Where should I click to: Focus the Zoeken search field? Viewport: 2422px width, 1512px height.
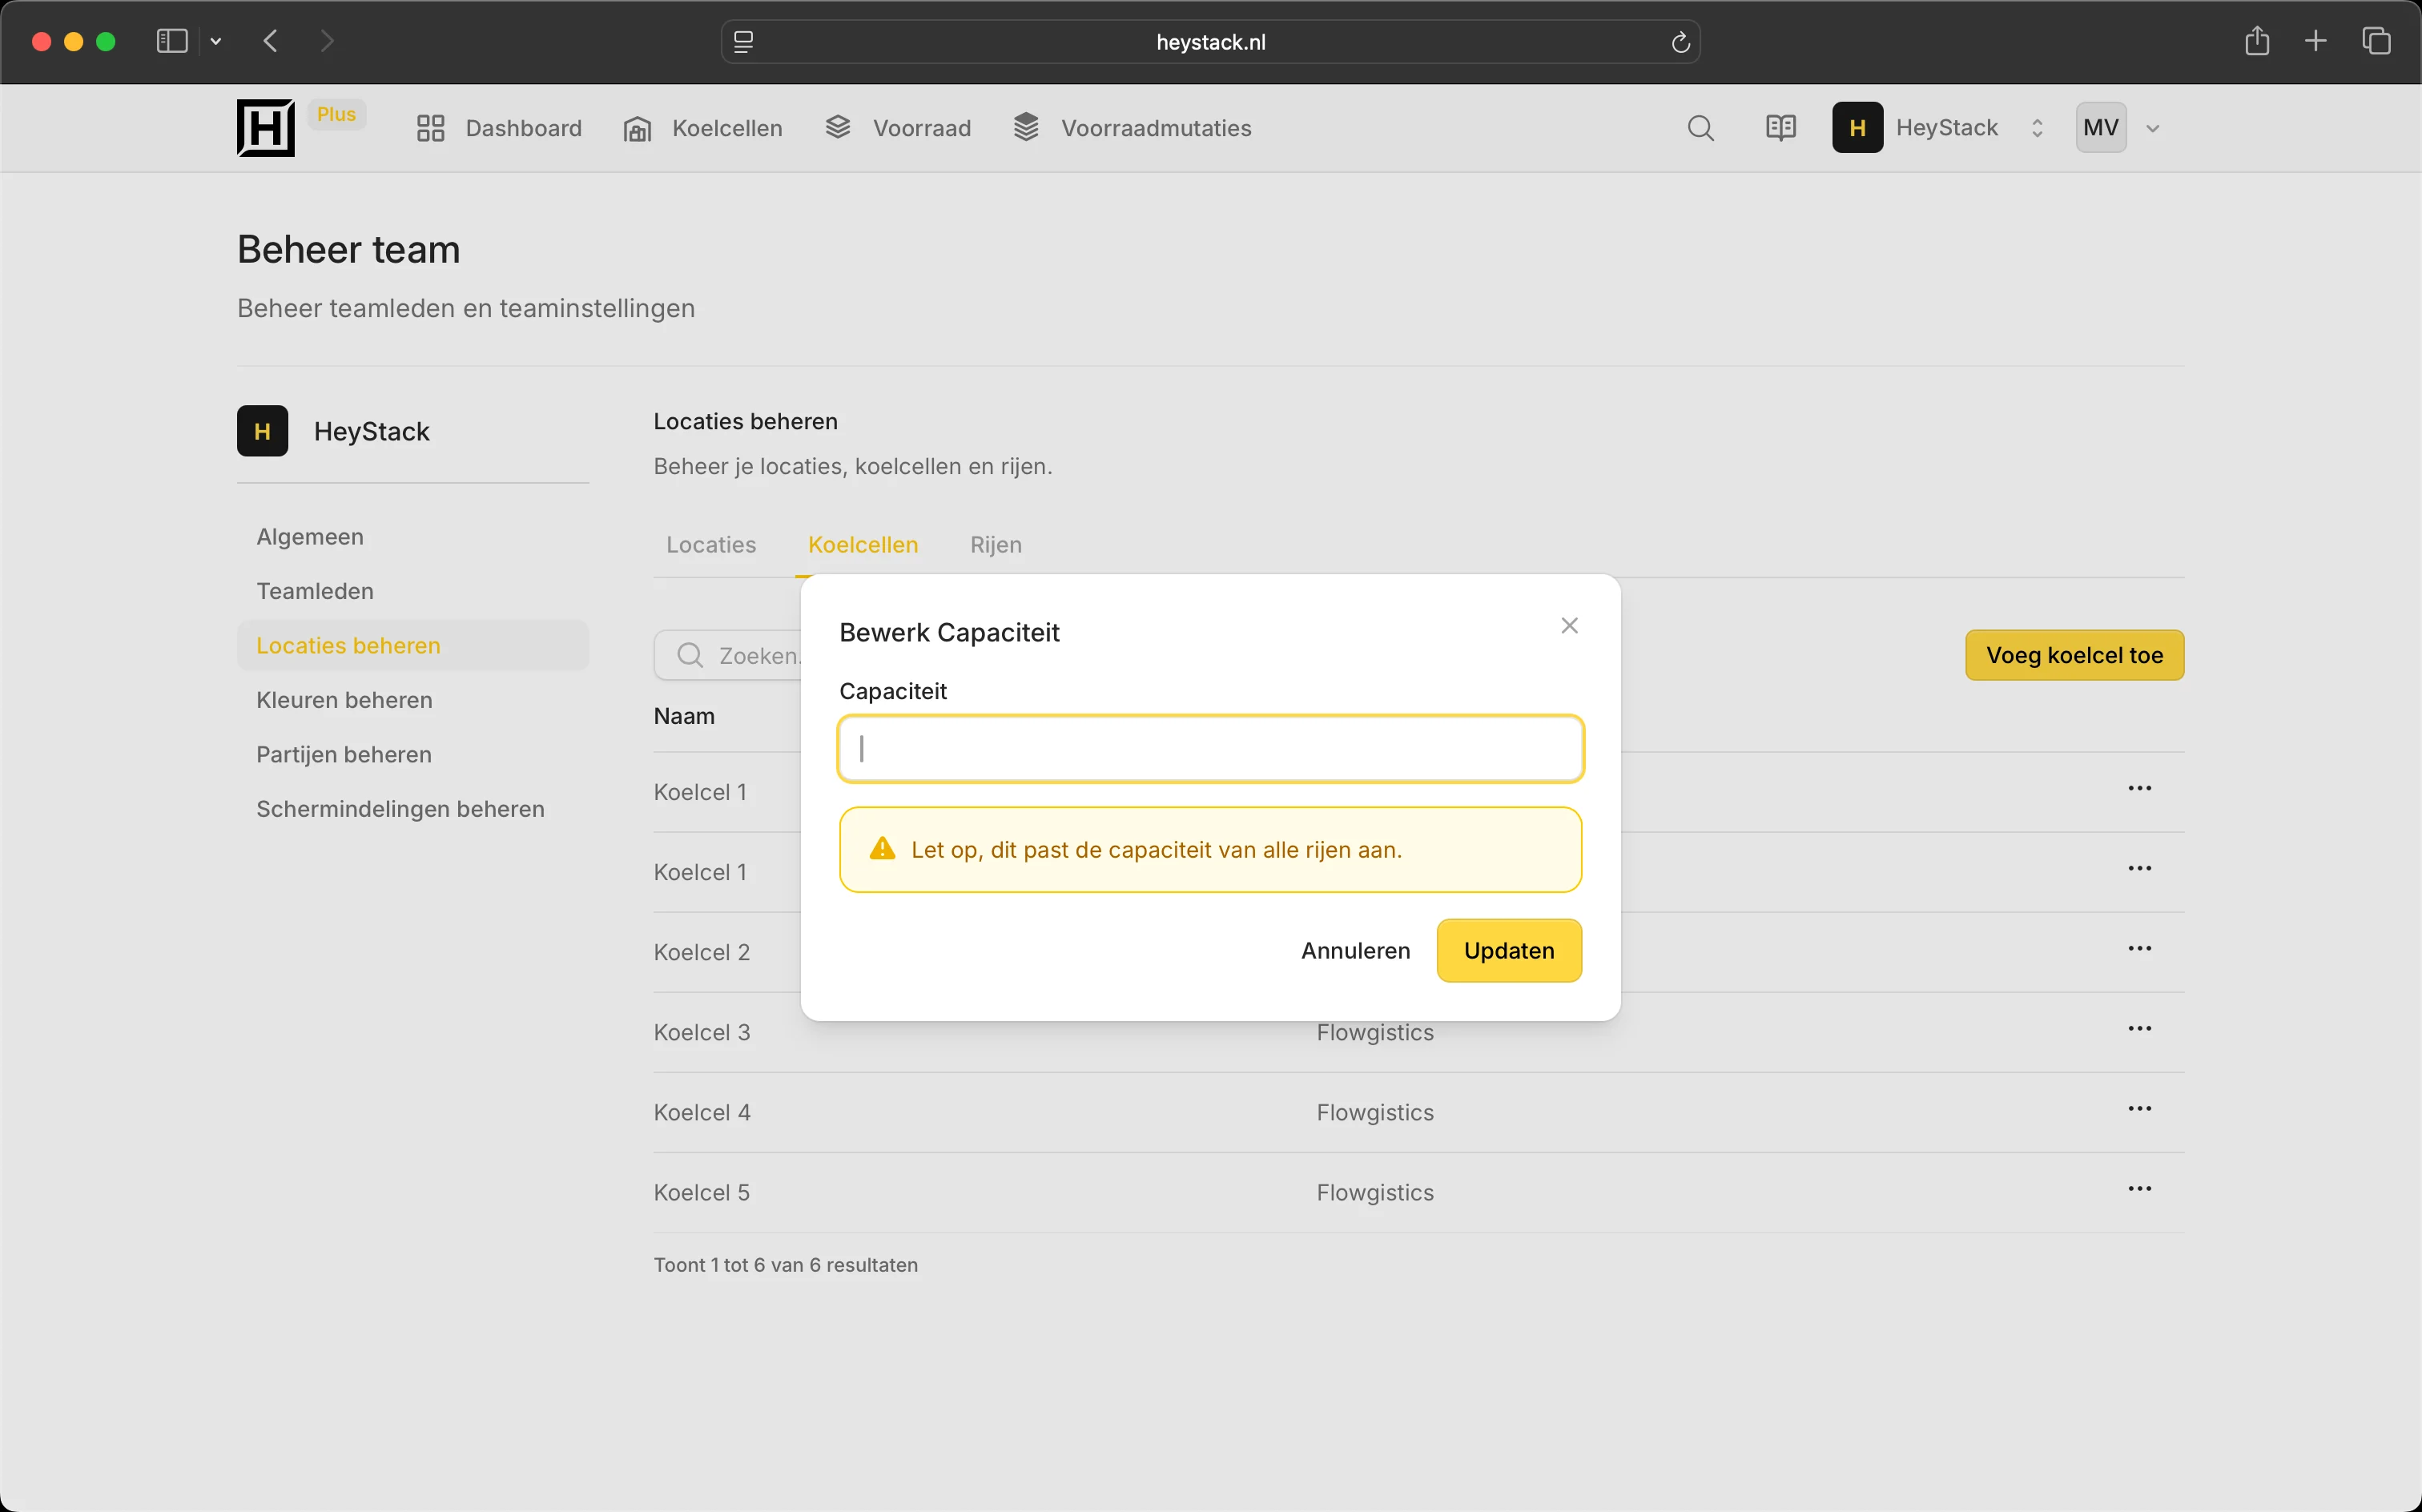click(x=728, y=656)
